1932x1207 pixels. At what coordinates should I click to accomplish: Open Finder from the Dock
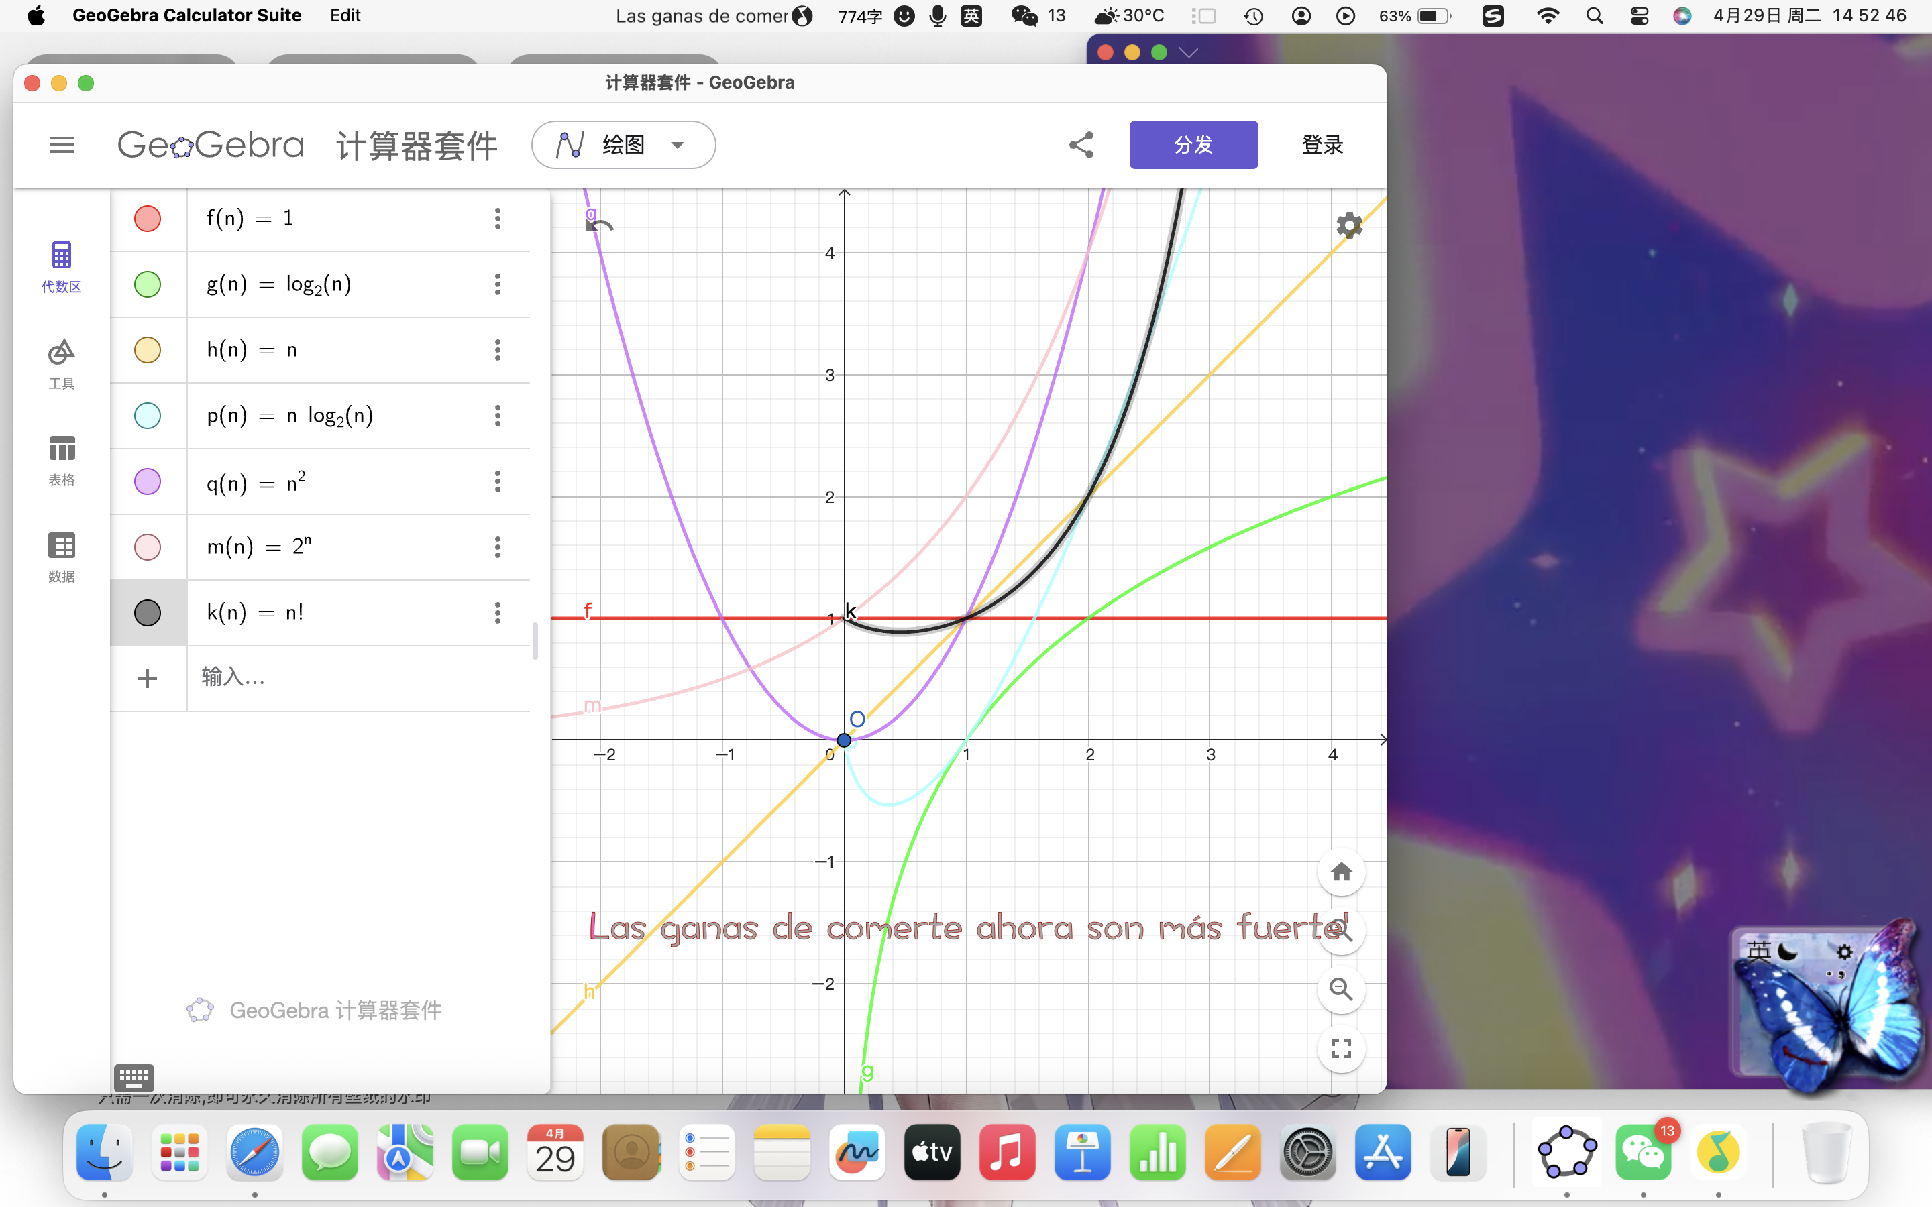pyautogui.click(x=105, y=1151)
